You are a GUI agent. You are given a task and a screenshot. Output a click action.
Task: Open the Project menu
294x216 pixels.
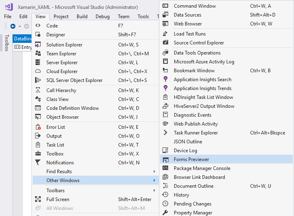coord(61,17)
